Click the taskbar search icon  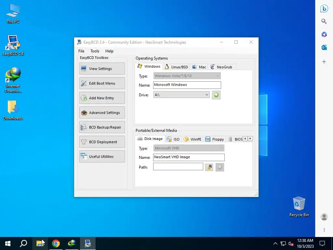click(23, 243)
